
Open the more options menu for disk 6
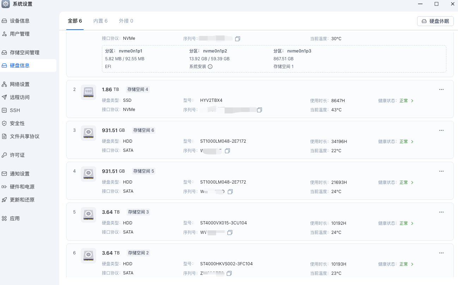[441, 253]
